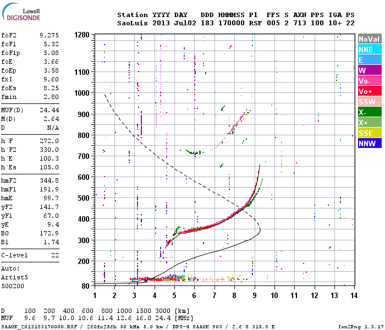Select the SSE yellow legend swatch

370,133
